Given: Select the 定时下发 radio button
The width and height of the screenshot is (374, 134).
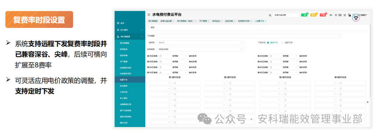Looking at the screenshot, I should point(283,43).
